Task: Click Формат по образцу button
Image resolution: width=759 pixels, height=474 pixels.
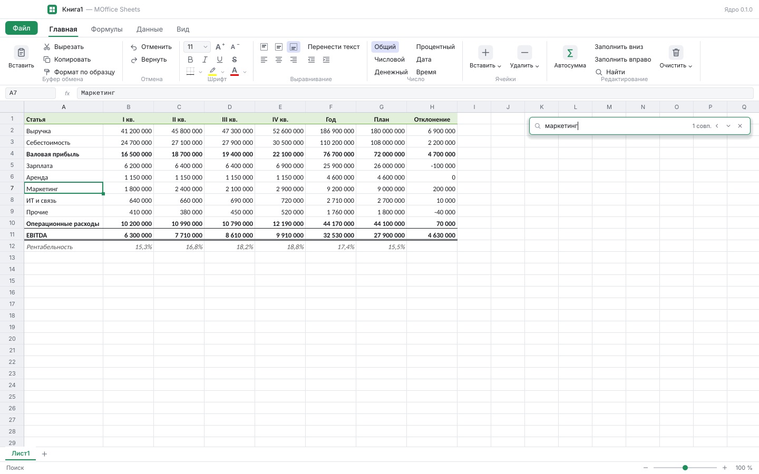Action: click(79, 72)
